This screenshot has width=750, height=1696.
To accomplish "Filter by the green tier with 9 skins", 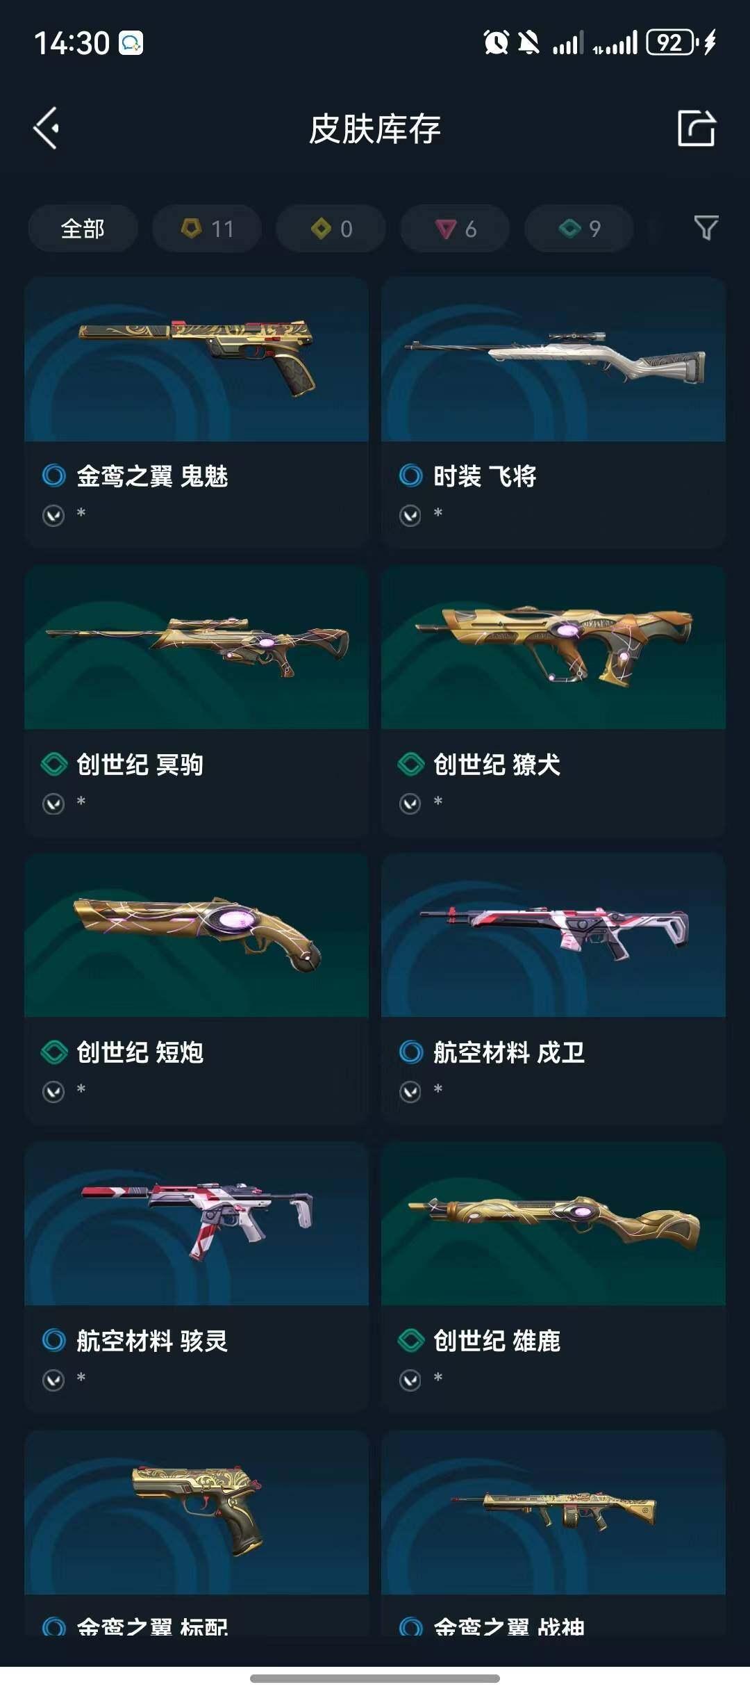I will click(579, 228).
